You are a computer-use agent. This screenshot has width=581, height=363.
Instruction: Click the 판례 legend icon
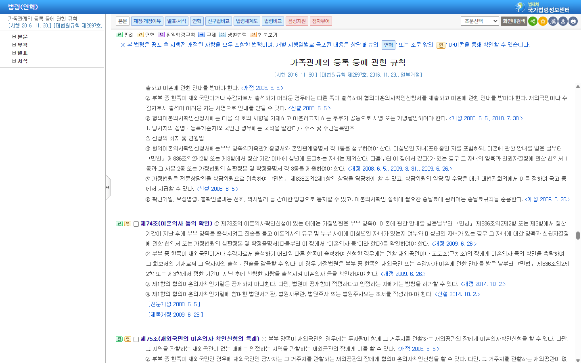click(119, 35)
